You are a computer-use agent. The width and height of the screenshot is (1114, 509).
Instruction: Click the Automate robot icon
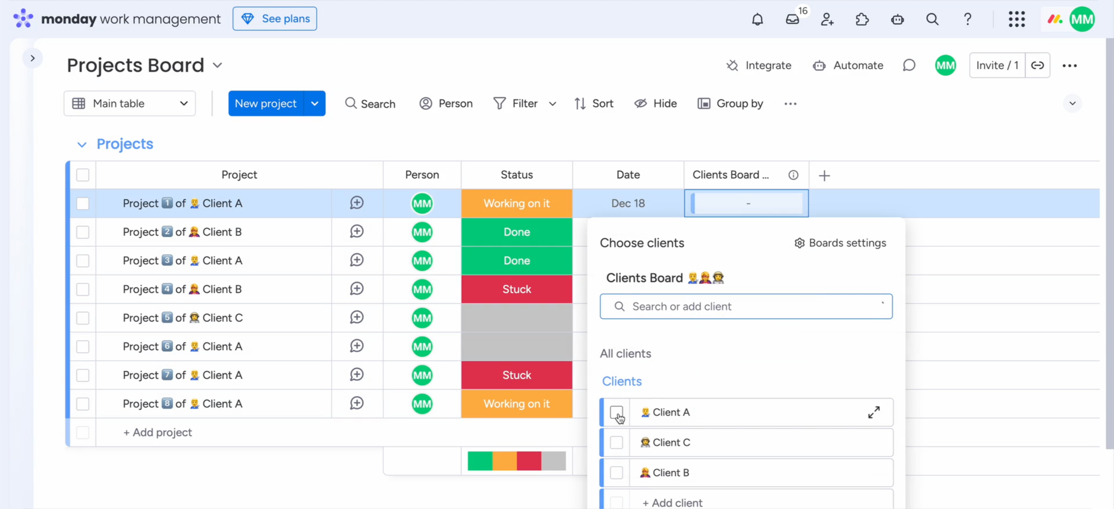(x=819, y=65)
